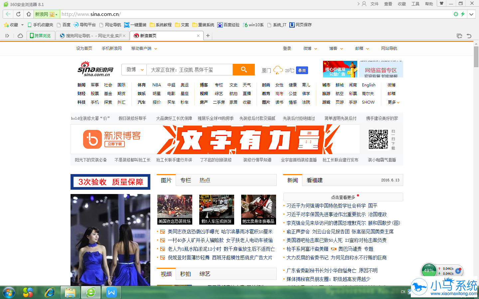Click the blue W app taskbar icon
Viewport: 479px width, 299px height.
pos(111,293)
